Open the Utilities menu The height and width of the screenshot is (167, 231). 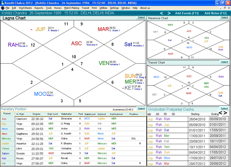tap(102, 8)
